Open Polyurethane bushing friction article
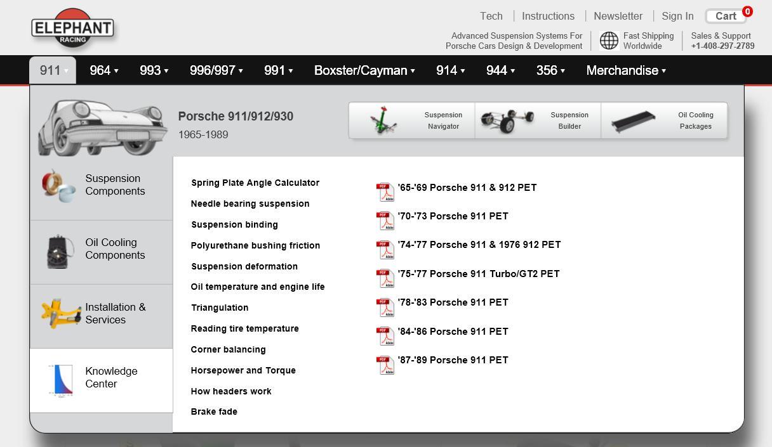This screenshot has width=772, height=447. point(255,245)
